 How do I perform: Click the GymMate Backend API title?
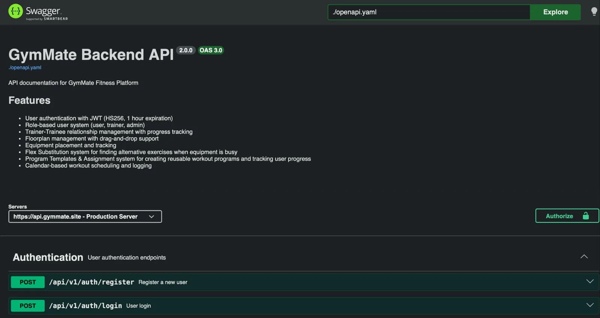click(x=91, y=55)
